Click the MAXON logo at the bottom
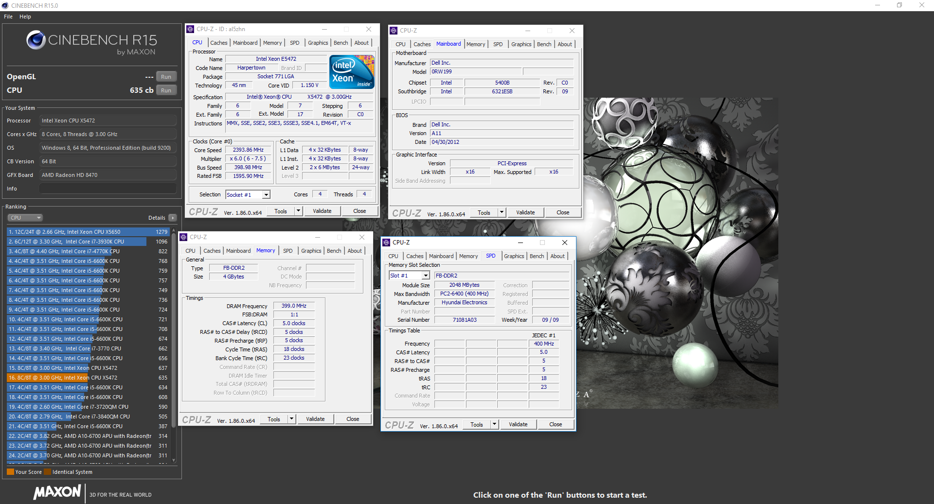 point(57,493)
